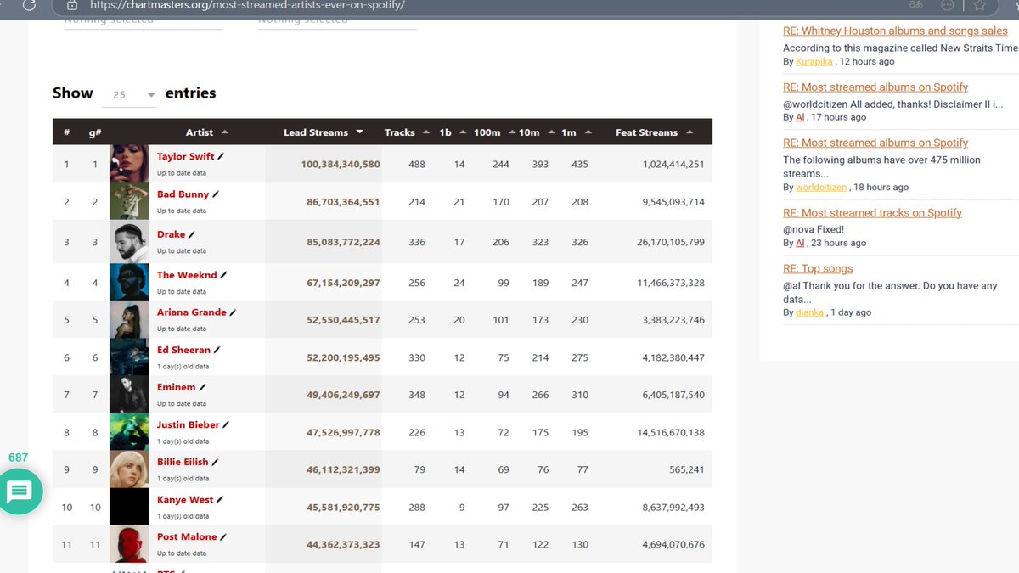Open Billie Eilish artist link
This screenshot has width=1019, height=573.
[183, 462]
